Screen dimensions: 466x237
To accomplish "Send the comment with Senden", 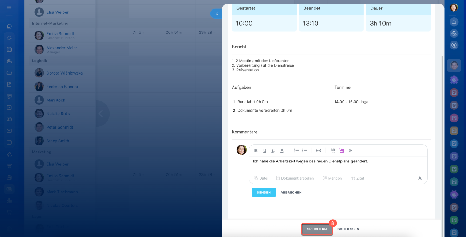I will click(x=264, y=192).
